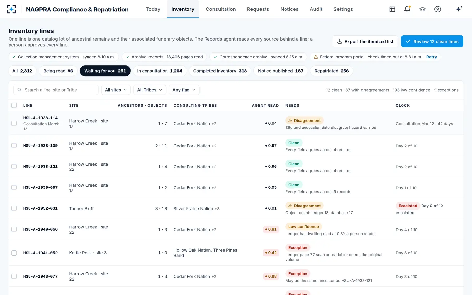Click the Disagreement warning icon for HSU-A-1952-031
The height and width of the screenshot is (295, 472).
coord(290,206)
